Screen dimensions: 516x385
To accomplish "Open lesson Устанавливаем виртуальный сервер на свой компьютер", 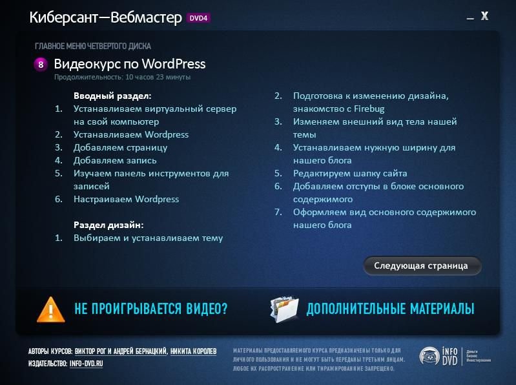I will [155, 115].
